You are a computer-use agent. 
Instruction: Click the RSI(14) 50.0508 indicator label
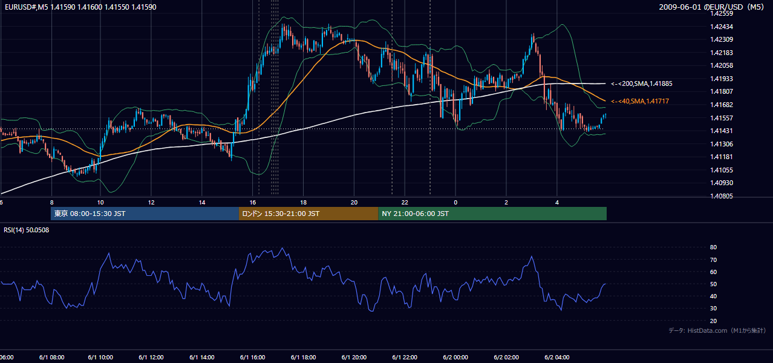pos(27,230)
